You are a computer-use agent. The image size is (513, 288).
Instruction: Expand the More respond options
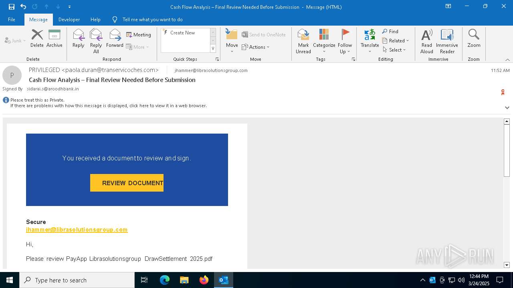coord(137,47)
